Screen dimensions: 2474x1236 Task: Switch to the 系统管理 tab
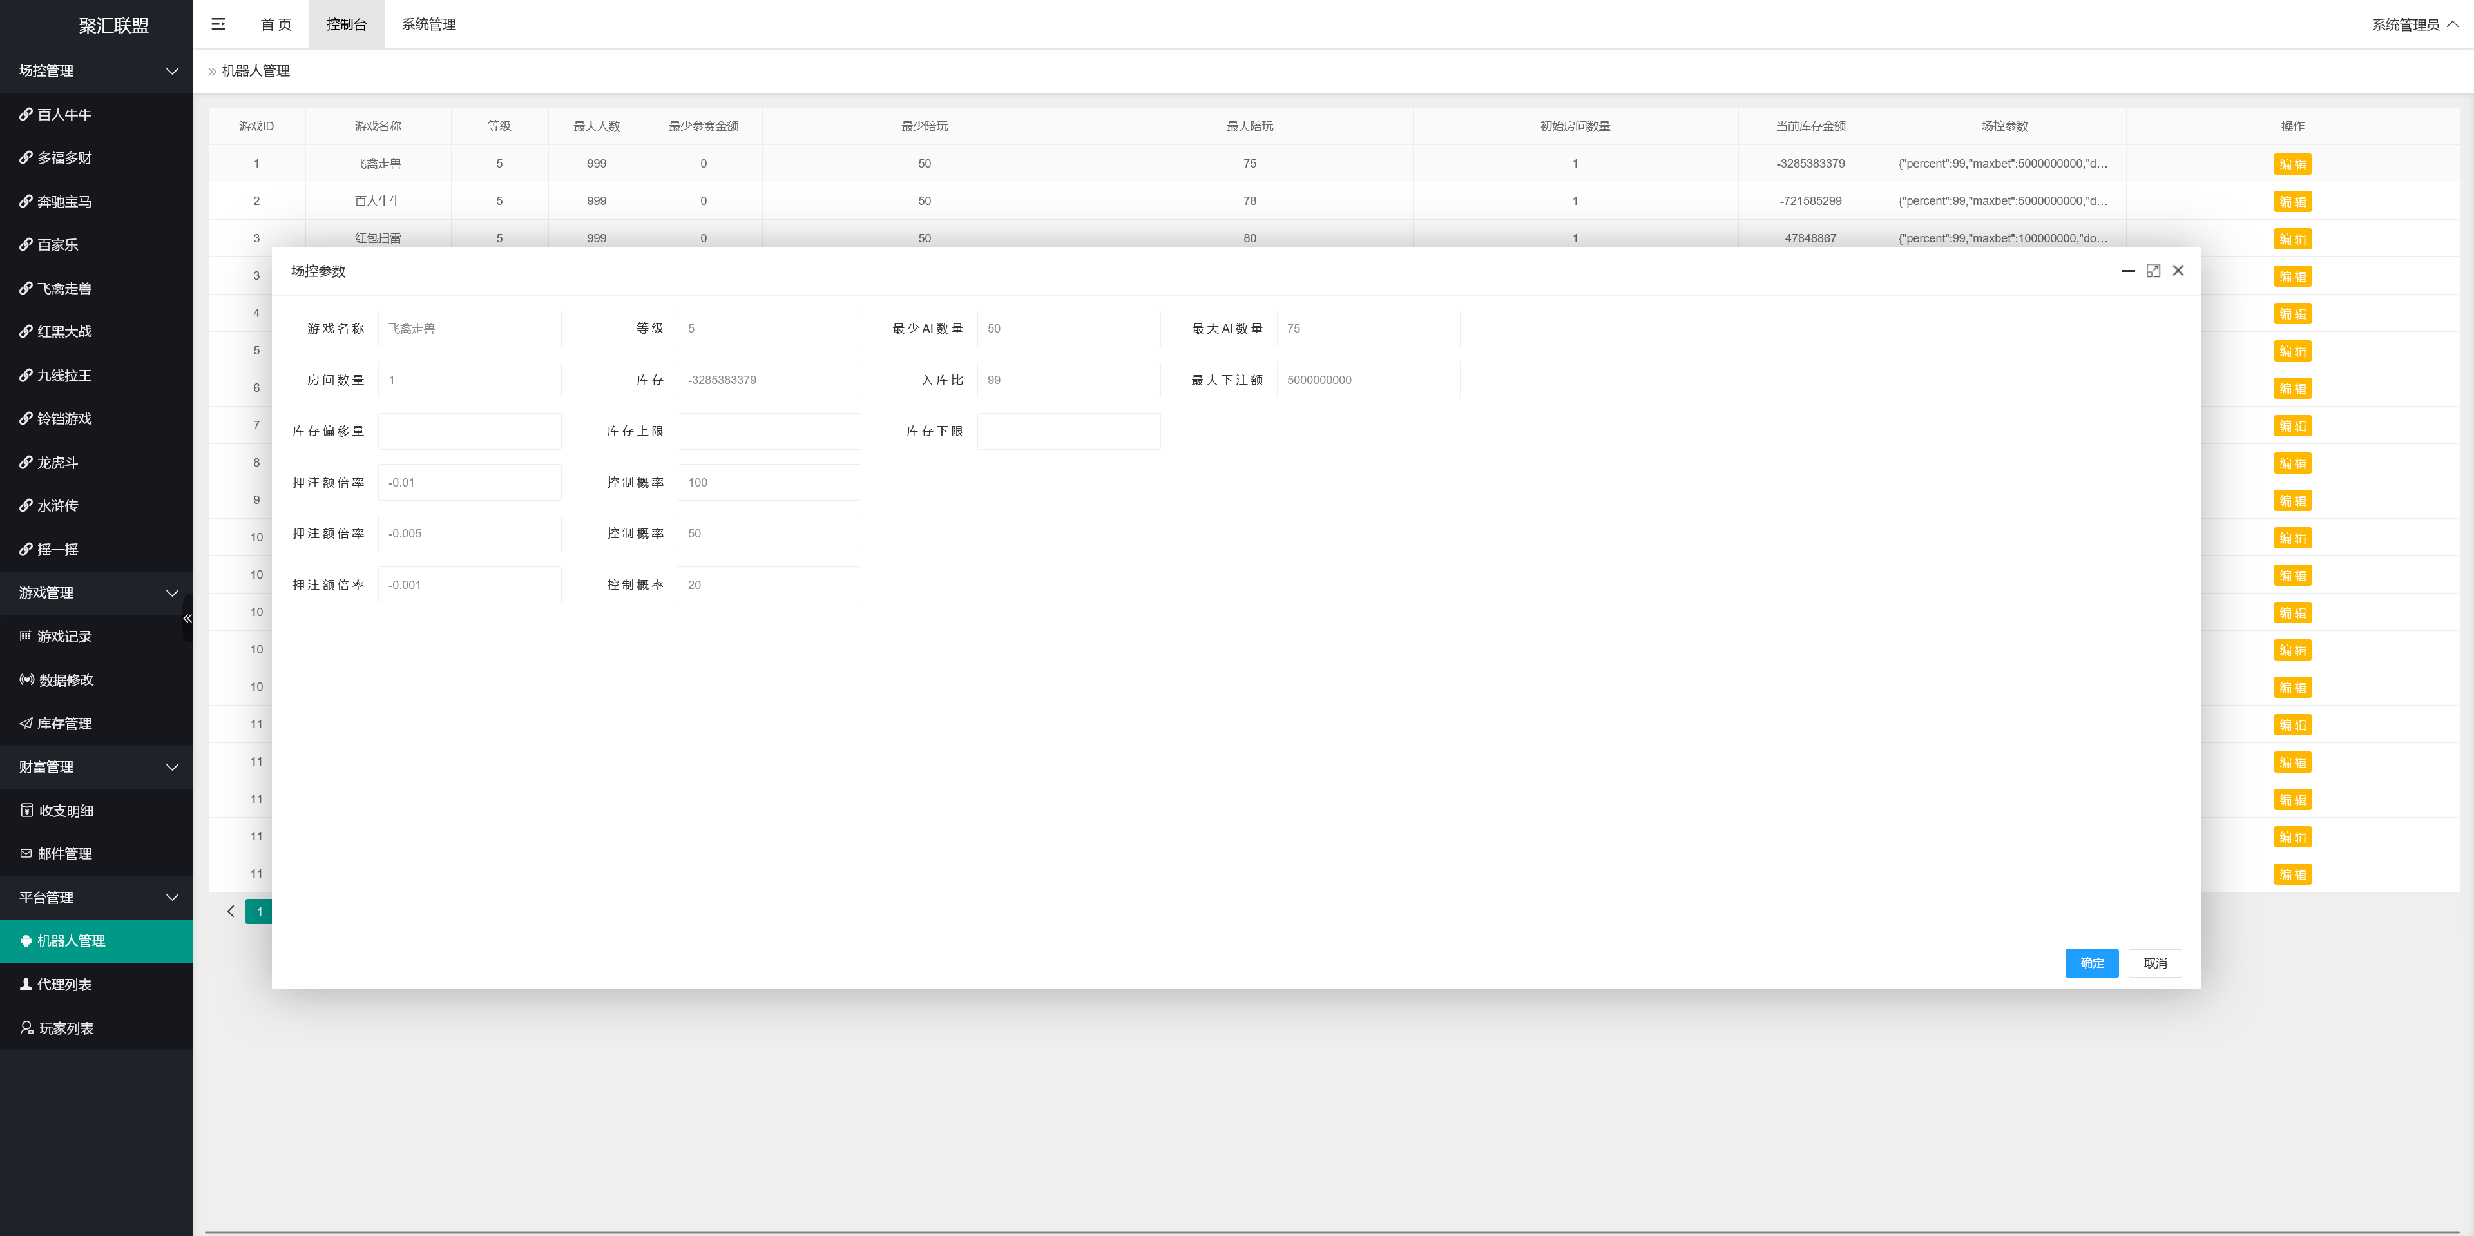tap(428, 24)
